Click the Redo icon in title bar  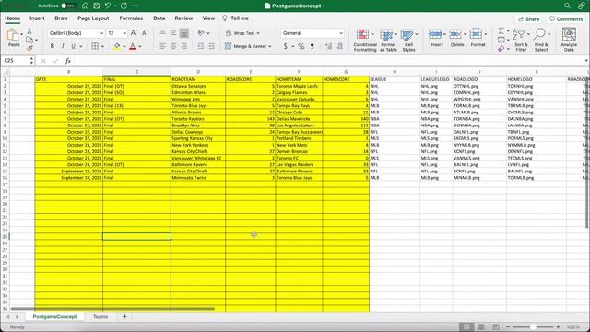(124, 6)
